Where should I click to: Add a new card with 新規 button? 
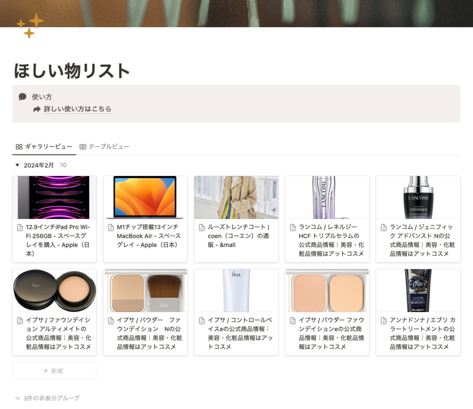[54, 371]
